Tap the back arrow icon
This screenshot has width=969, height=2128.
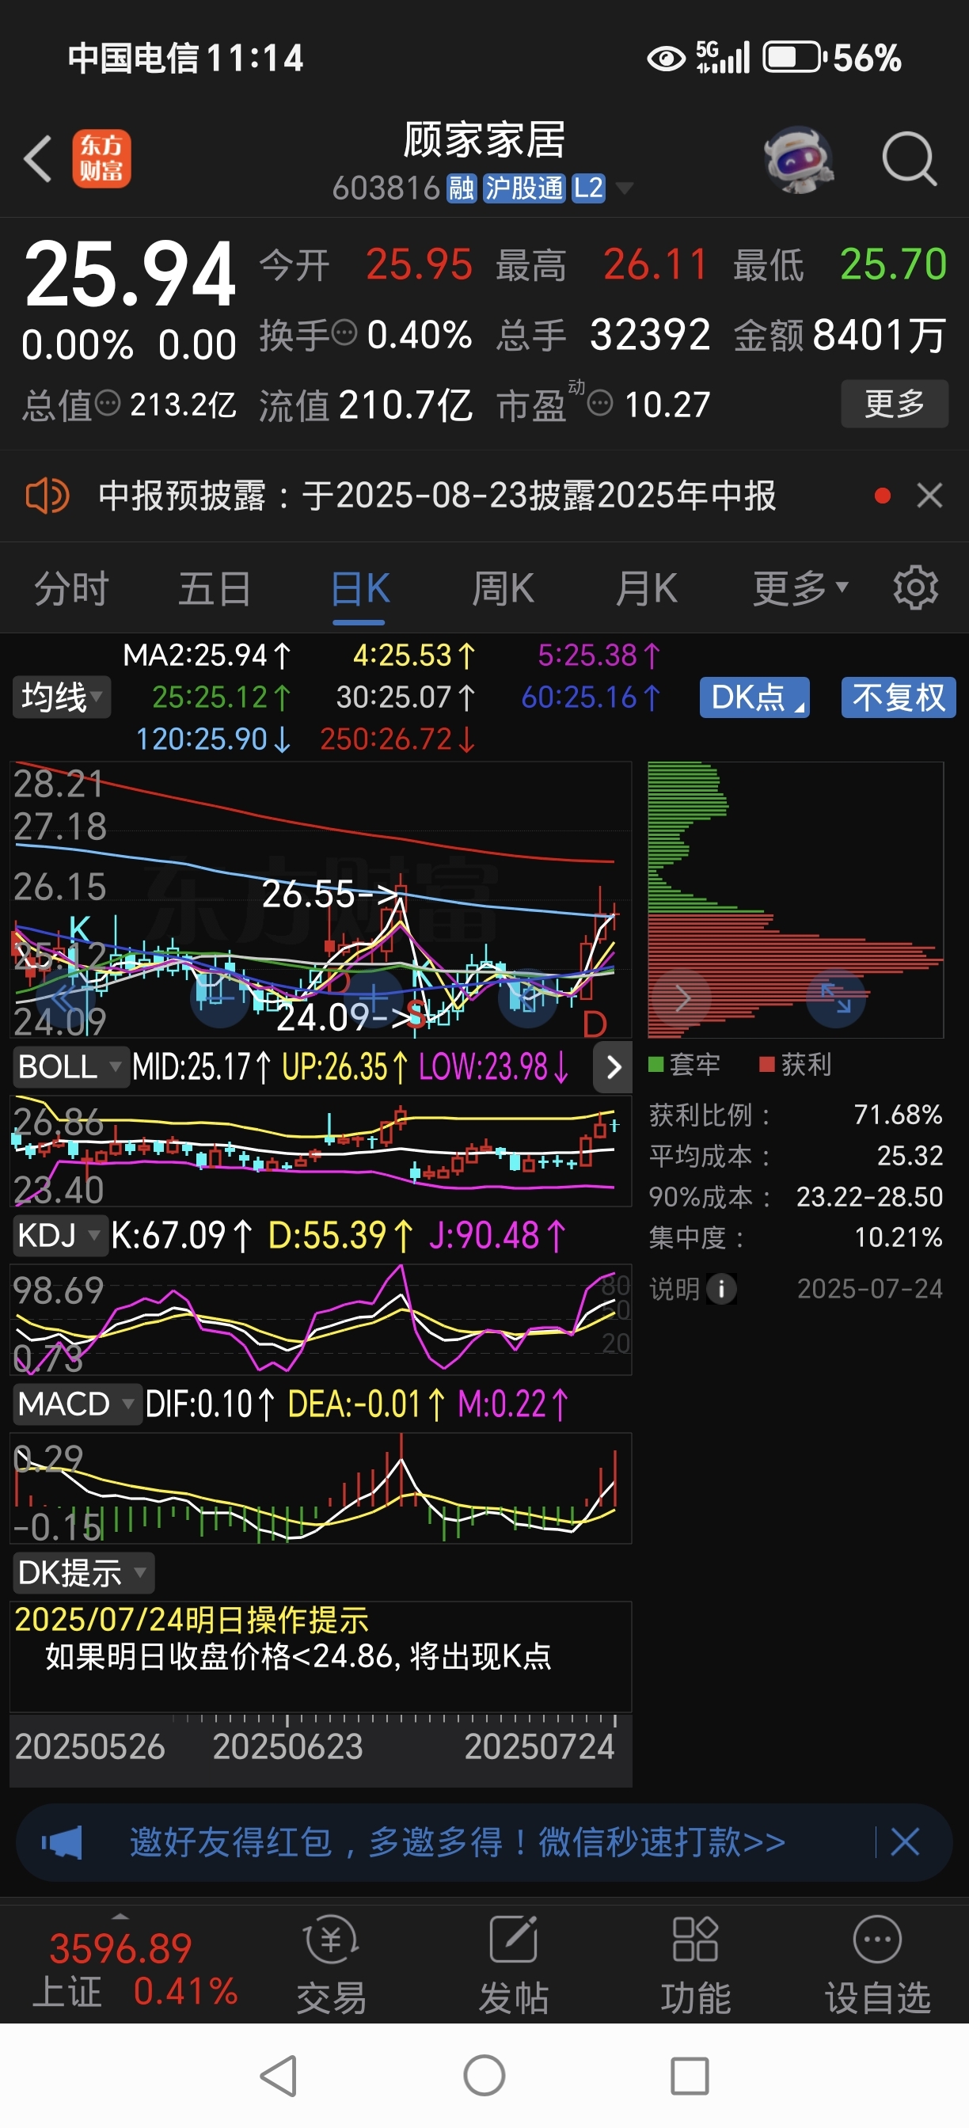pos(38,158)
